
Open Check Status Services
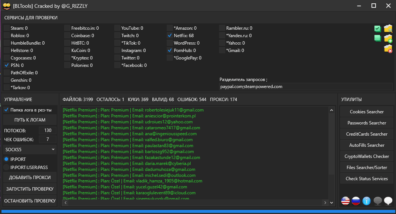(367, 178)
